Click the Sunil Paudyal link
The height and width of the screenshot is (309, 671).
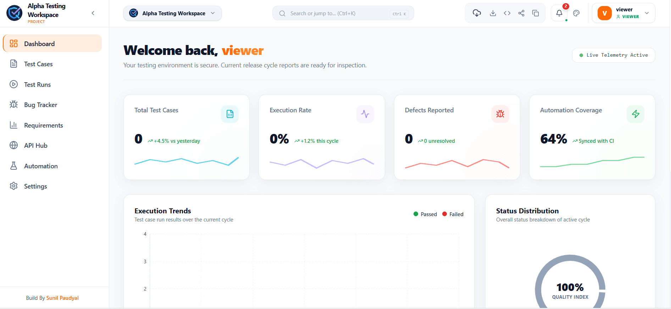(x=62, y=298)
